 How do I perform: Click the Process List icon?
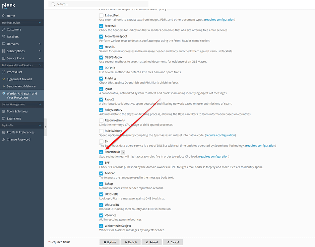[x=4, y=72]
